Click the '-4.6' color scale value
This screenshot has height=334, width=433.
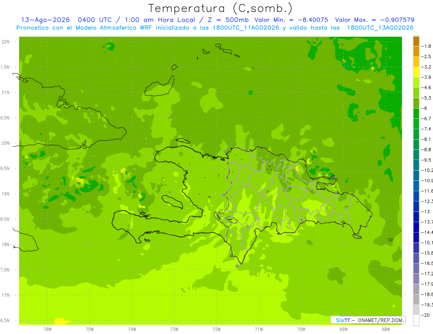(x=426, y=88)
